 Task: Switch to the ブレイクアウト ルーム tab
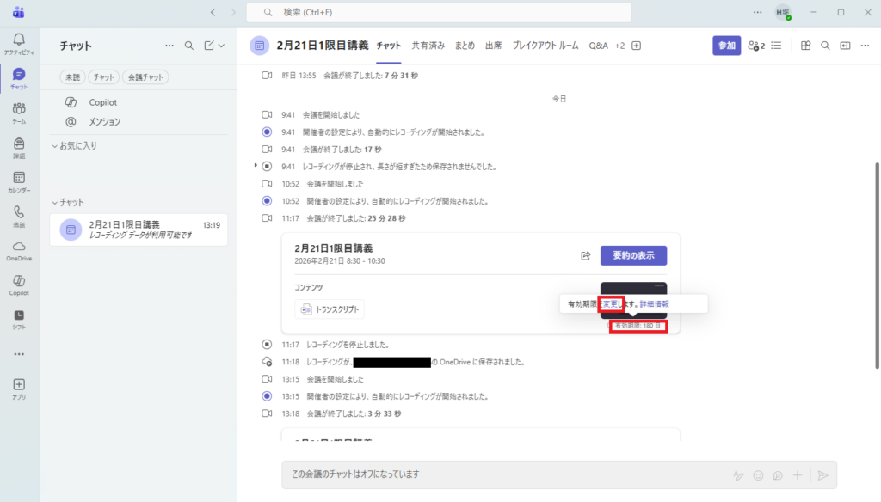pos(545,46)
